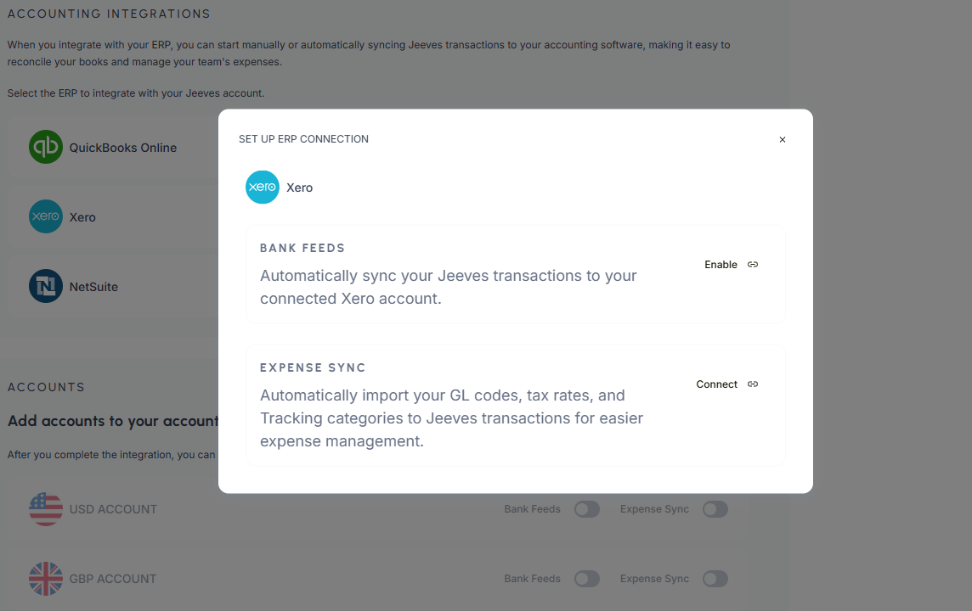Select the QuickBooks Online logo icon
The height and width of the screenshot is (611, 972).
pyautogui.click(x=46, y=147)
